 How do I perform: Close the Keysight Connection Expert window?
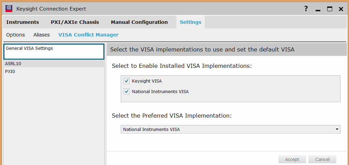click(x=341, y=9)
